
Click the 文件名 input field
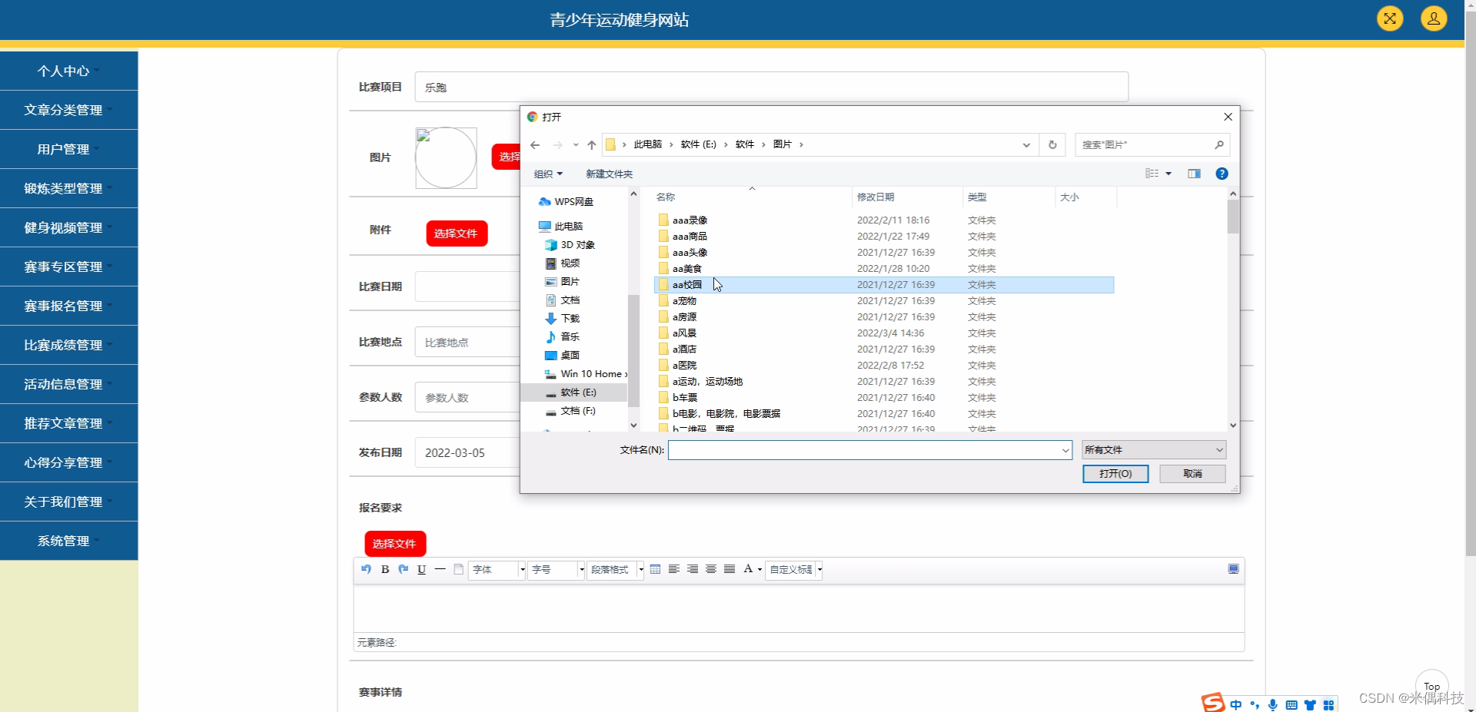(864, 450)
